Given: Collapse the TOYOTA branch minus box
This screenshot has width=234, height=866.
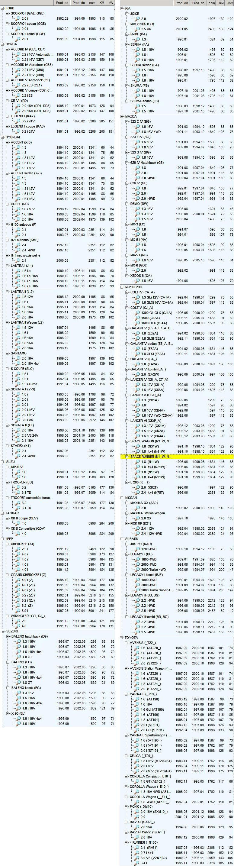Looking at the screenshot, I should tap(122, 638).
